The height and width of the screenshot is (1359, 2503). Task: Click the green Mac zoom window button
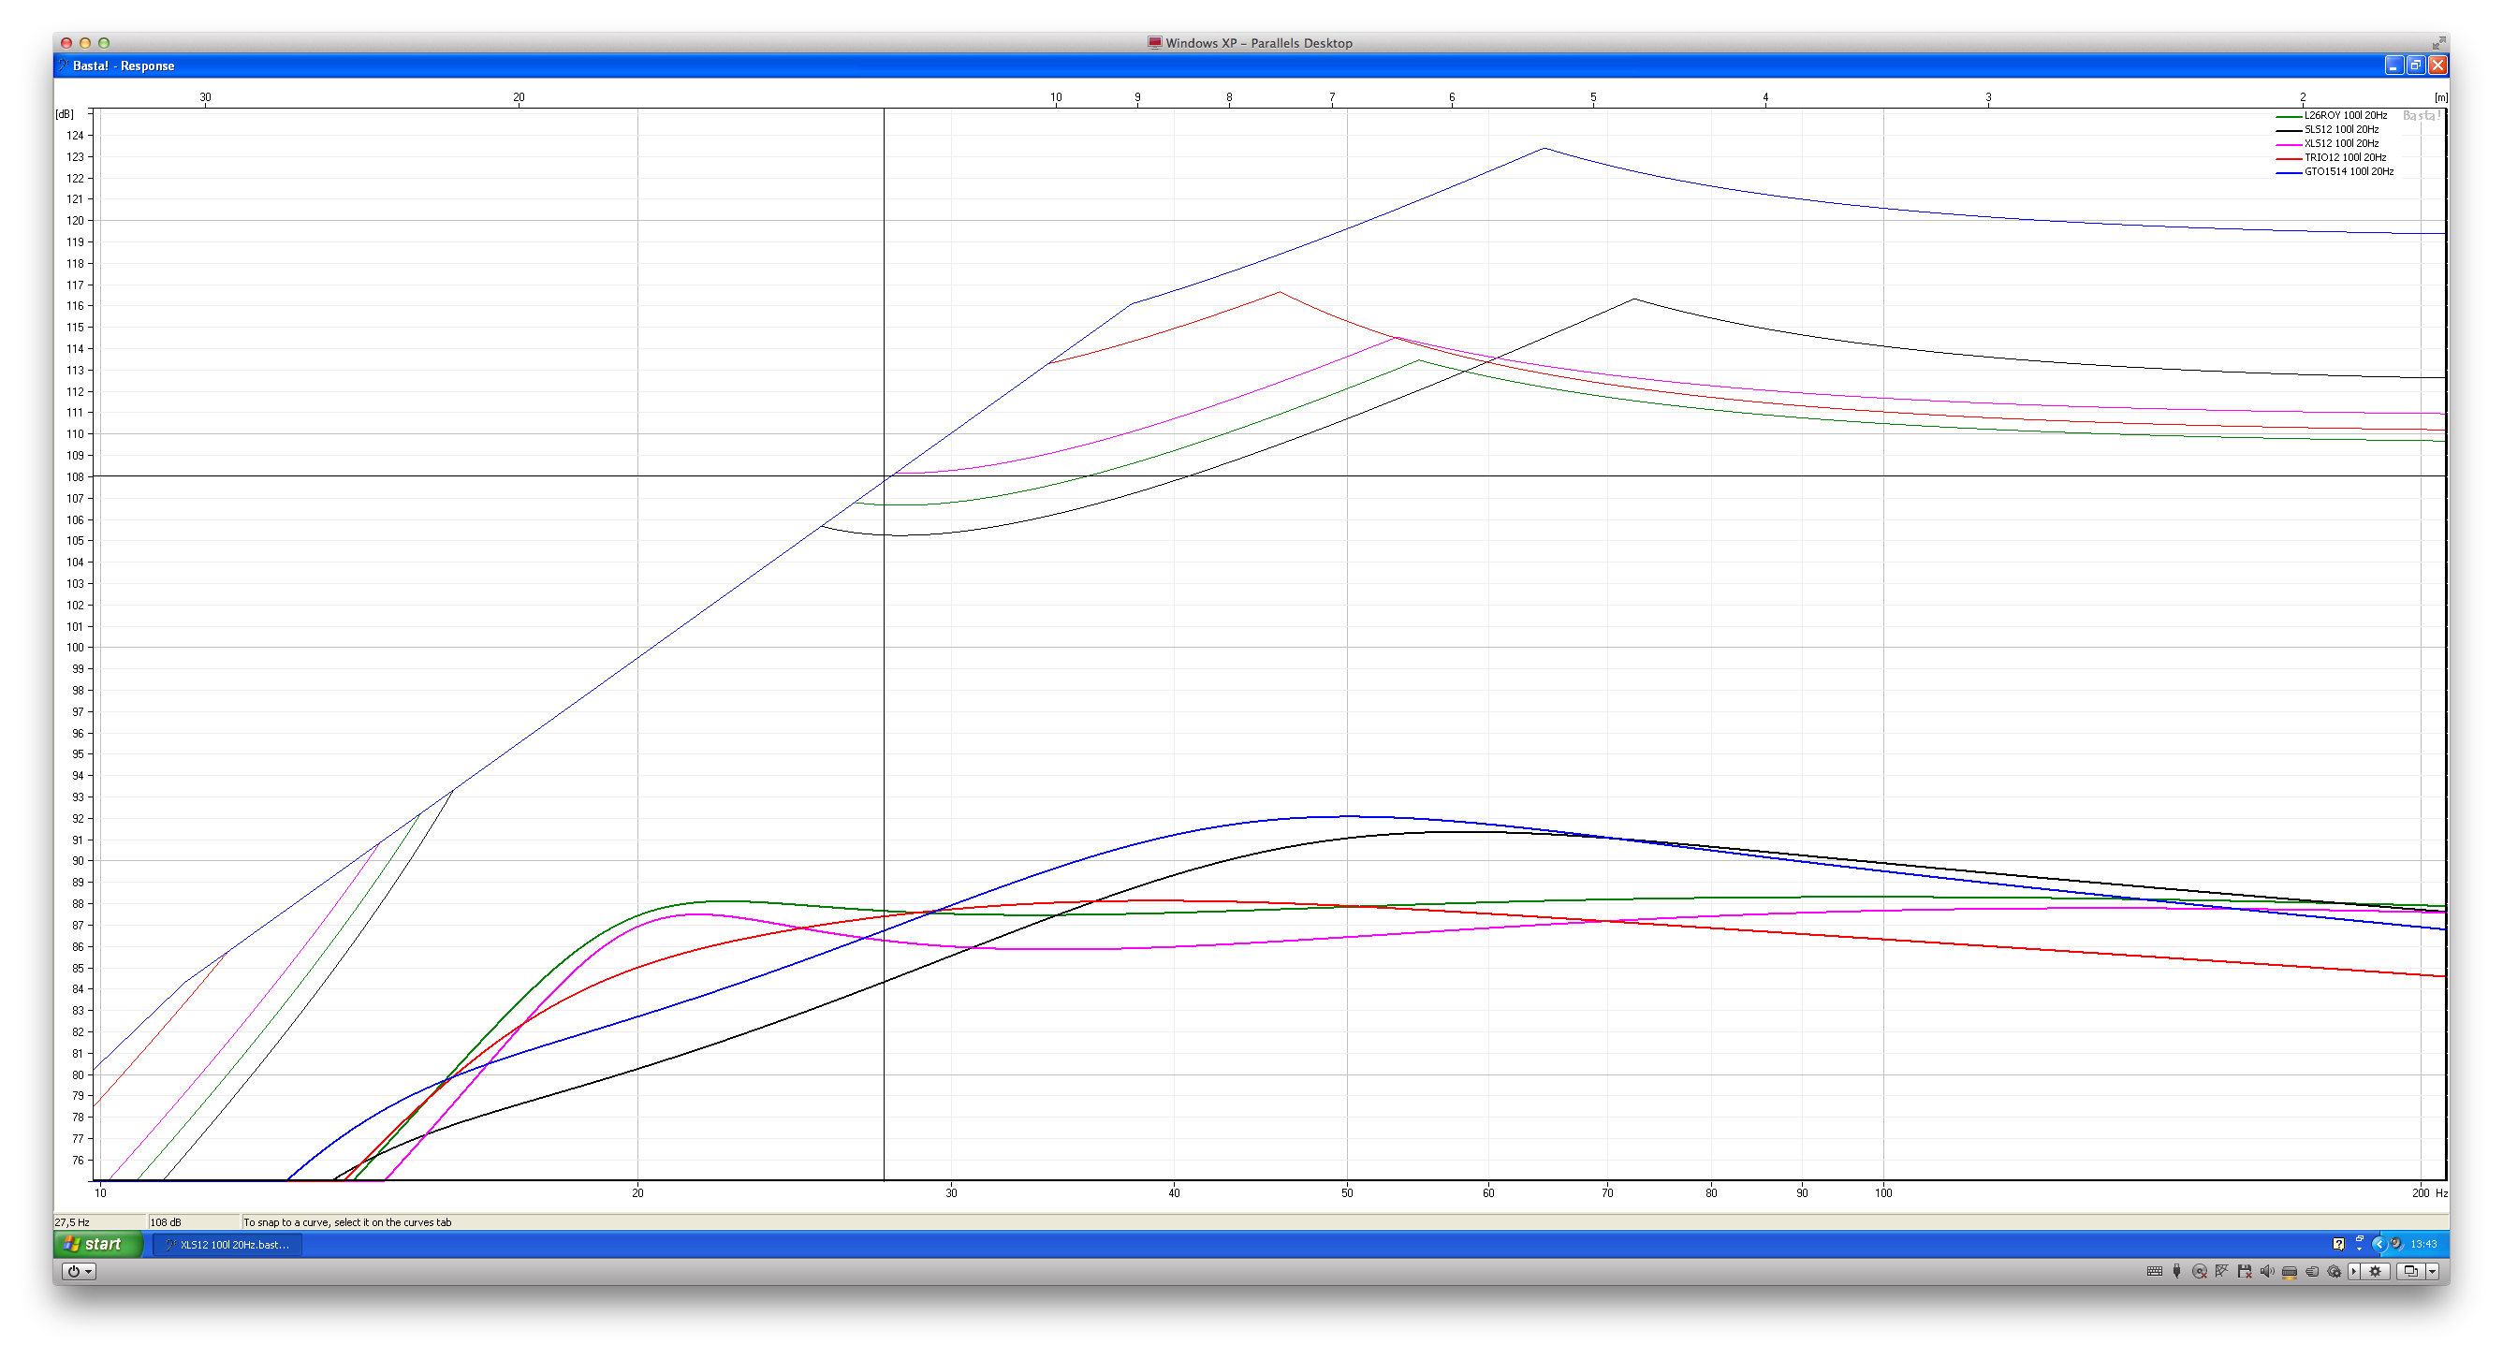104,43
